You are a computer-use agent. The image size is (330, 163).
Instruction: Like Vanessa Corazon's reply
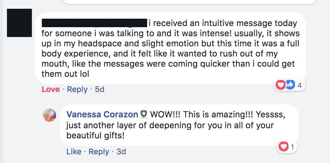(74, 151)
